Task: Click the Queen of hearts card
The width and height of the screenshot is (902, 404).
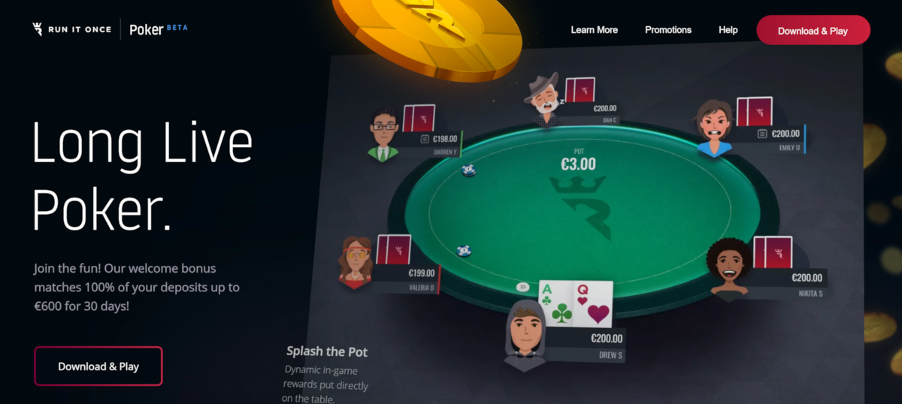Action: tap(594, 304)
